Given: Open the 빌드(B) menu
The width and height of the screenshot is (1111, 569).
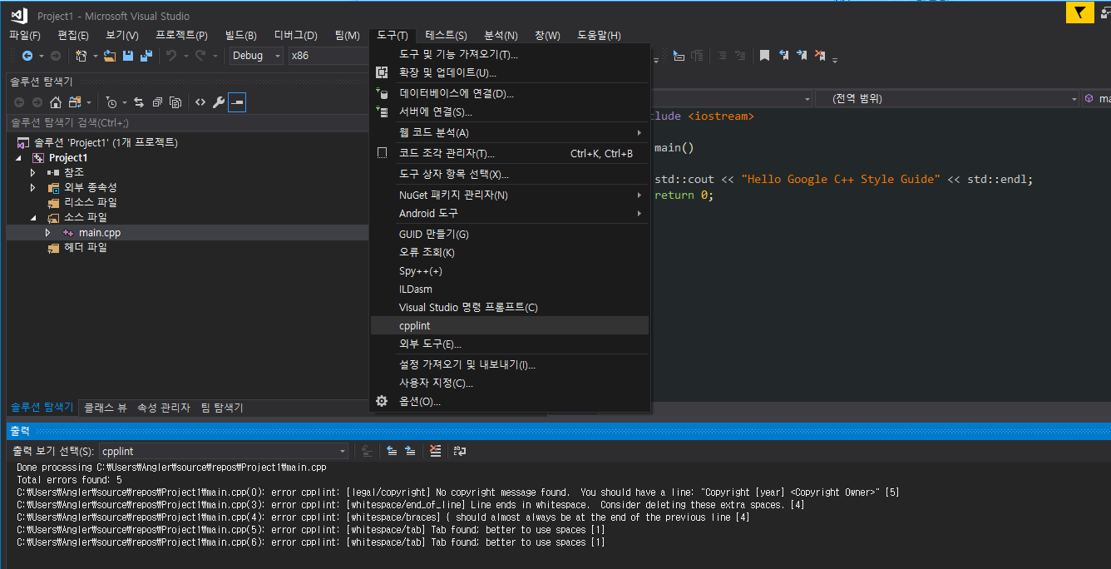Looking at the screenshot, I should click(240, 35).
